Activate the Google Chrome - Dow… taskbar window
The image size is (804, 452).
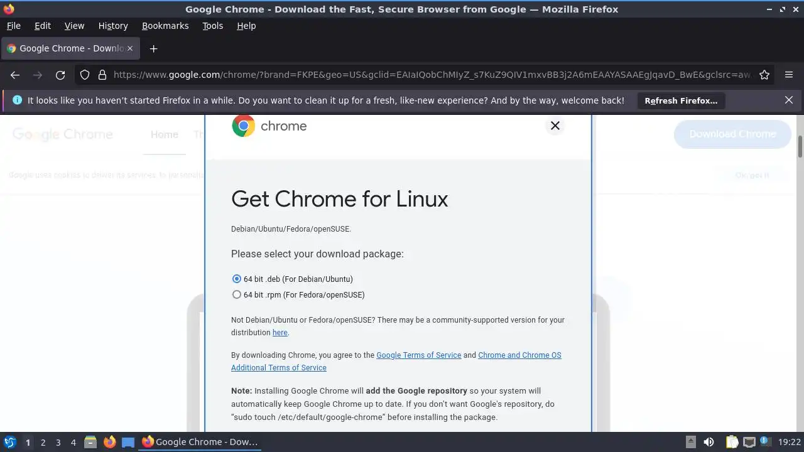pos(200,442)
